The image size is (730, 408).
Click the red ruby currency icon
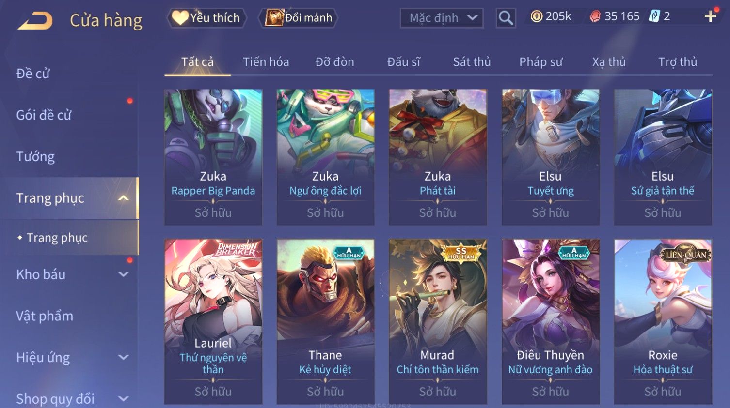click(595, 16)
